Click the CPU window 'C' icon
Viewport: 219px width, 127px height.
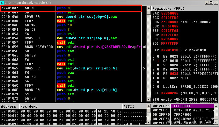[x=2, y=2]
